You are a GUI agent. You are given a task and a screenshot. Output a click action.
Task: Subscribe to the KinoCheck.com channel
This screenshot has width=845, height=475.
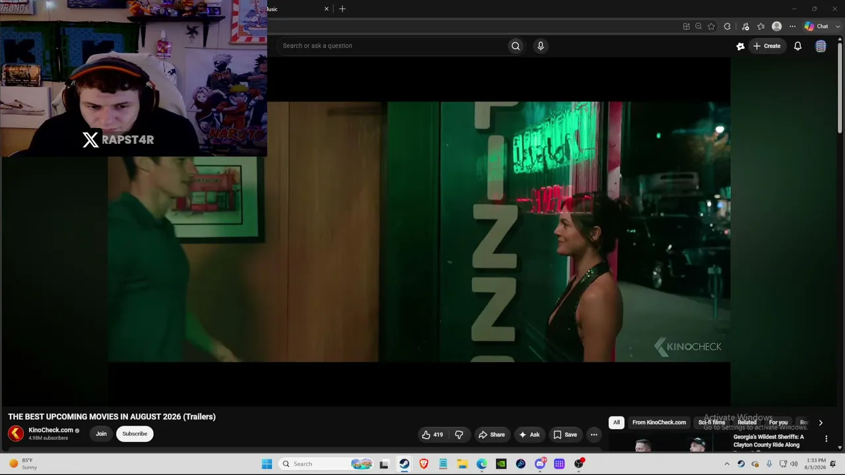[135, 433]
